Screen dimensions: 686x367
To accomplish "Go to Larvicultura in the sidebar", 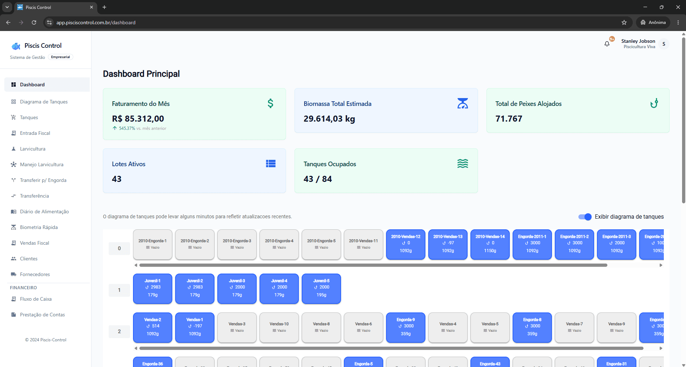I will (x=47, y=149).
